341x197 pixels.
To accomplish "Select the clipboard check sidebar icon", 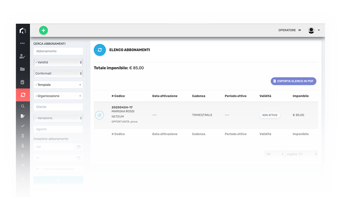I will click(x=22, y=82).
